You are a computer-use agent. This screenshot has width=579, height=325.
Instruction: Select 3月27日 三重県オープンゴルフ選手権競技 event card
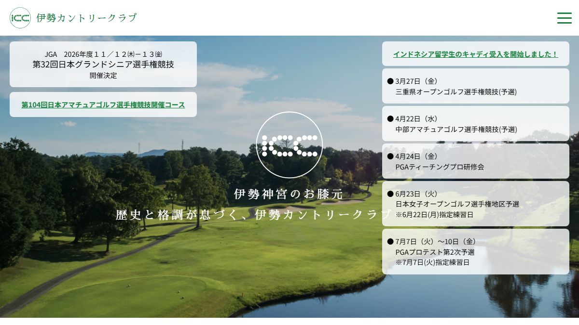[476, 86]
